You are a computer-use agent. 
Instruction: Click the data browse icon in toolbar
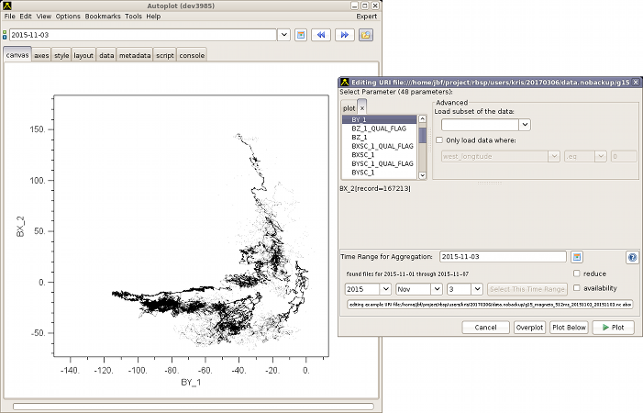click(x=366, y=35)
